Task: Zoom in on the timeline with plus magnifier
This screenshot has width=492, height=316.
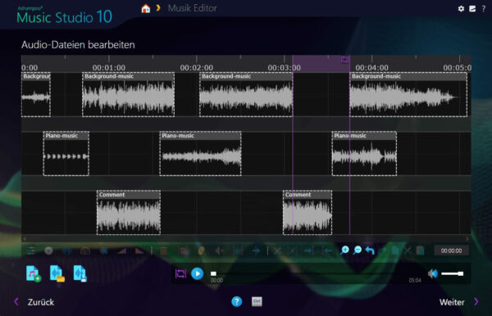Action: [344, 251]
